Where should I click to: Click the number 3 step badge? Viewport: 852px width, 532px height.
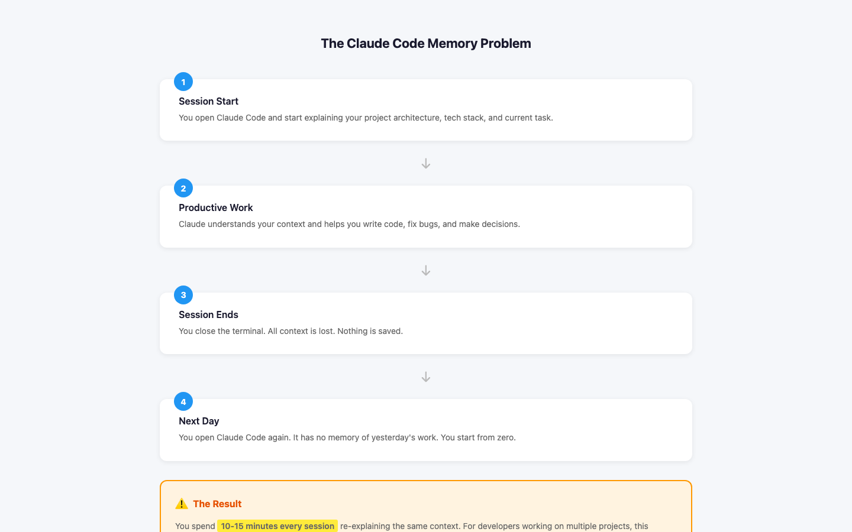(x=183, y=295)
